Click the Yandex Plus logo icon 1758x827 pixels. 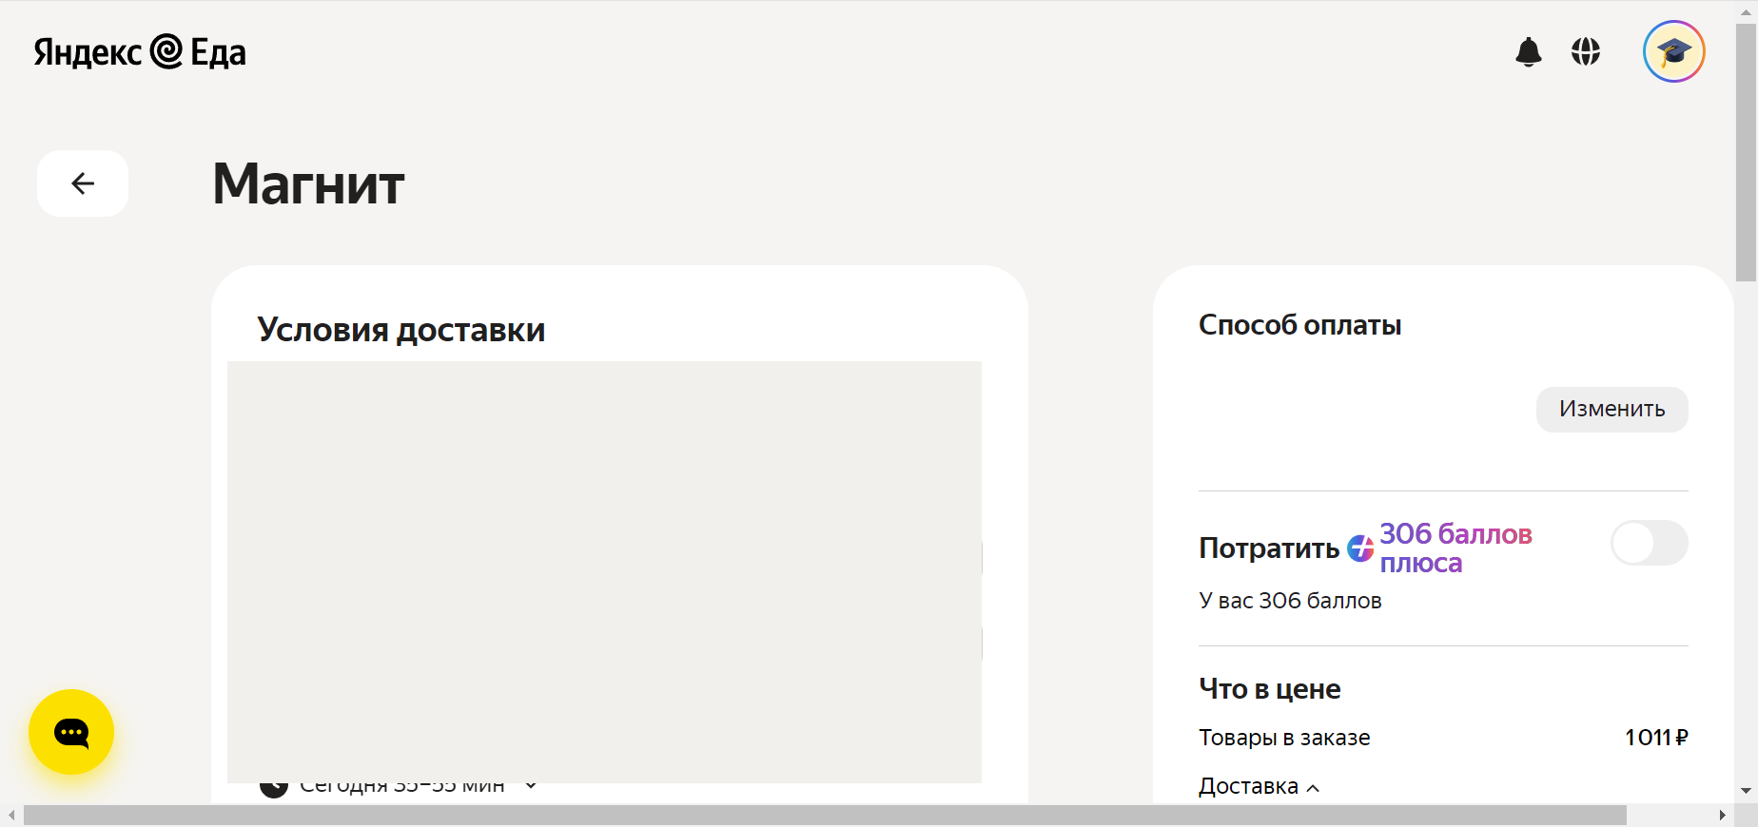click(1360, 548)
